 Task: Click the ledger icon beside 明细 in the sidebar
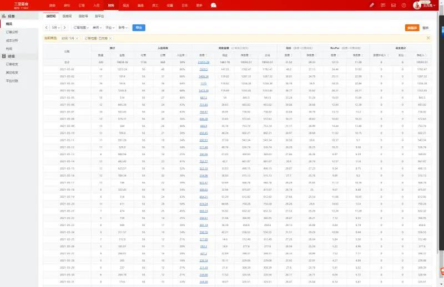point(4,57)
